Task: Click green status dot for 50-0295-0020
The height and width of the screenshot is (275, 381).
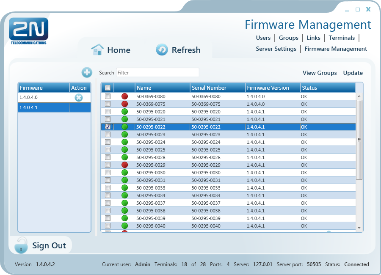Action: (x=124, y=112)
